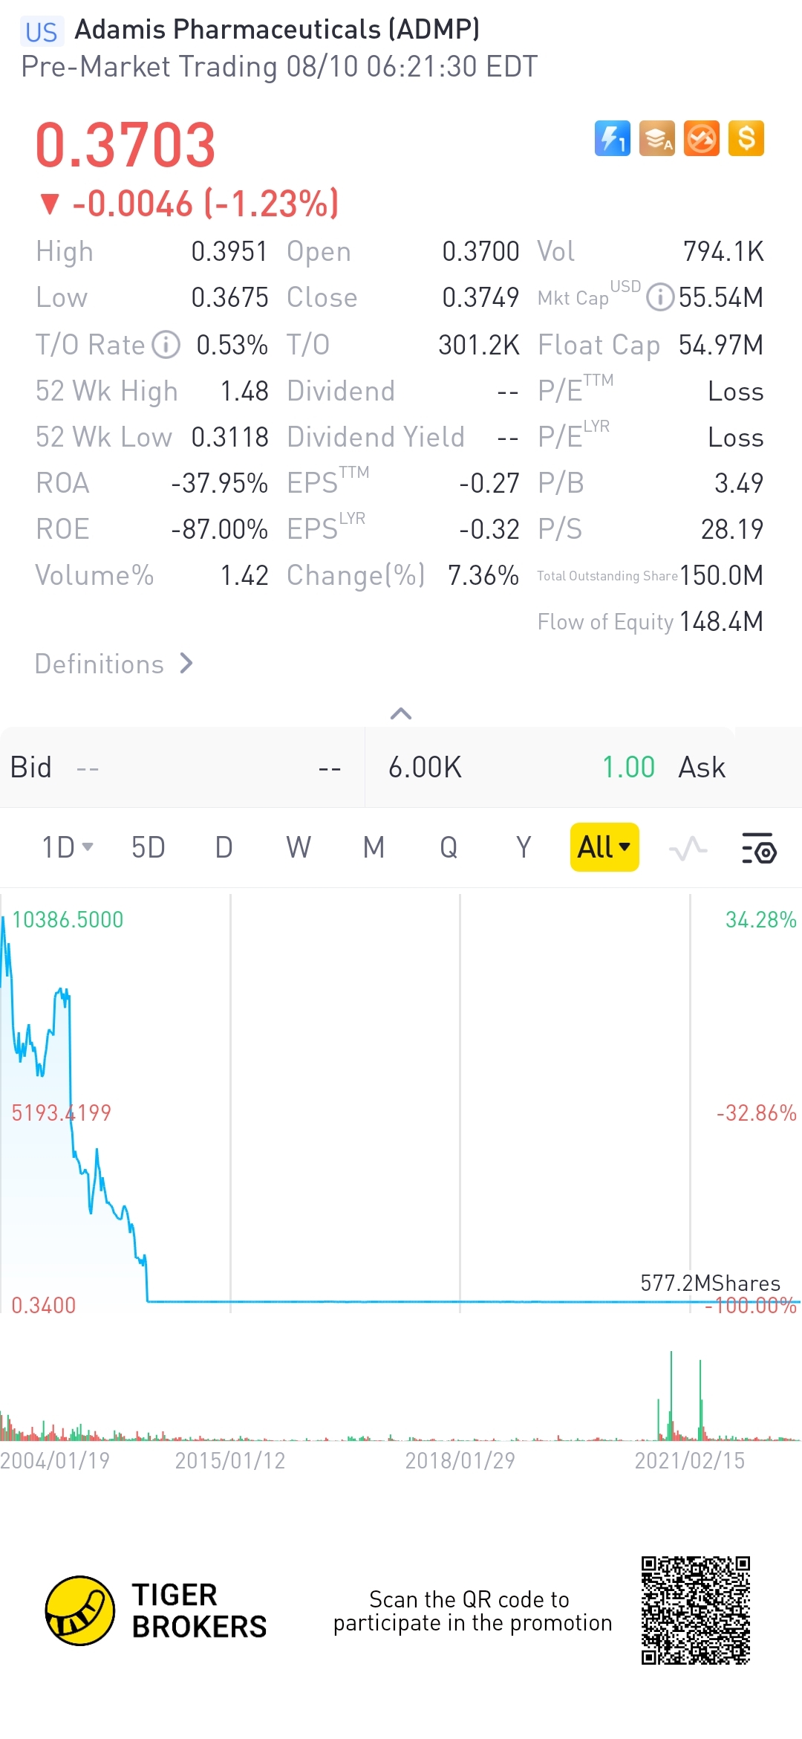
Task: Select the W weekly chart tab
Action: click(x=299, y=847)
